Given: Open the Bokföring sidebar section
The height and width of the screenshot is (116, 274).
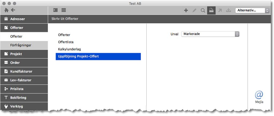Looking at the screenshot, I should (x=24, y=98).
